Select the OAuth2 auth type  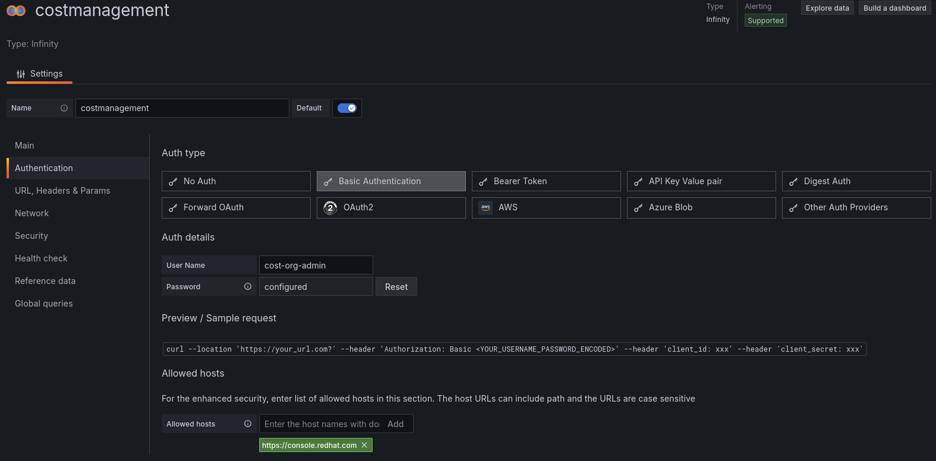390,207
